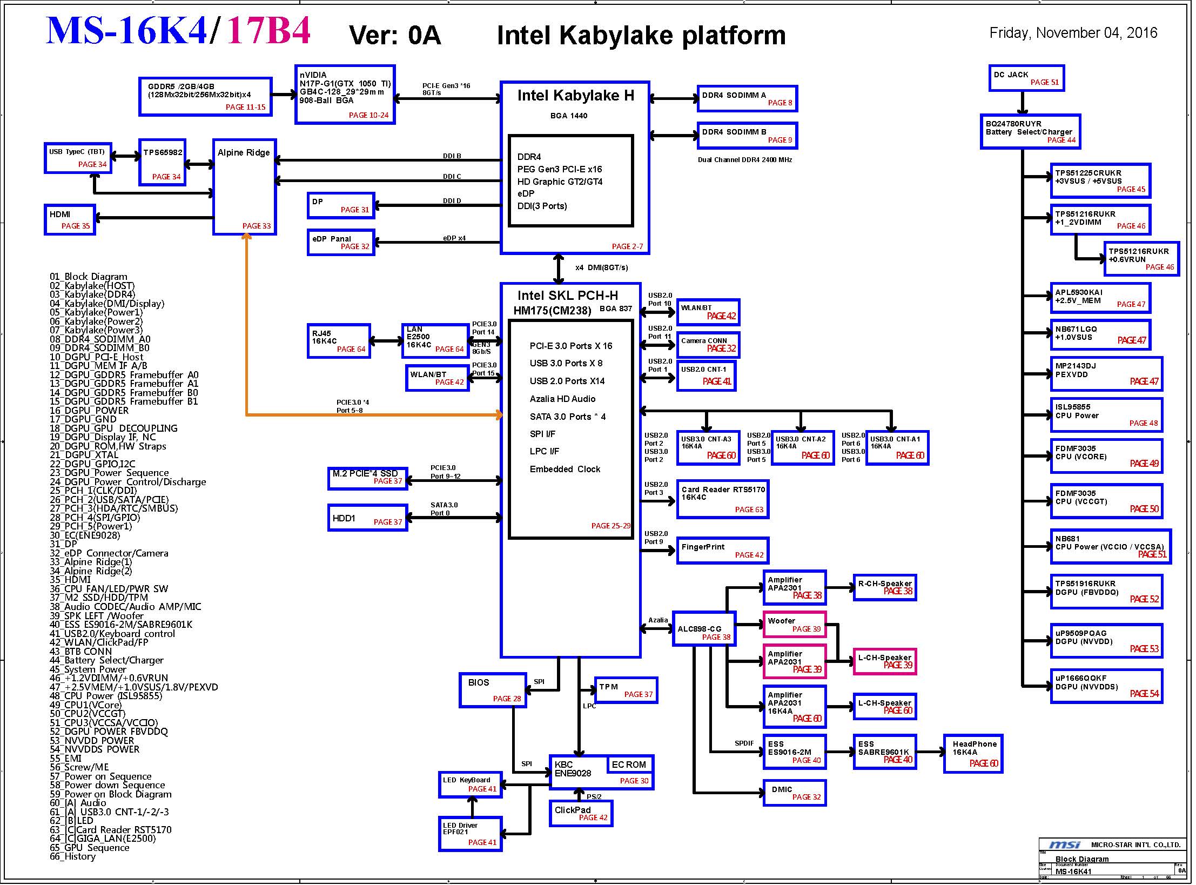Click the DC JACK block
1196x885 pixels.
point(1026,78)
